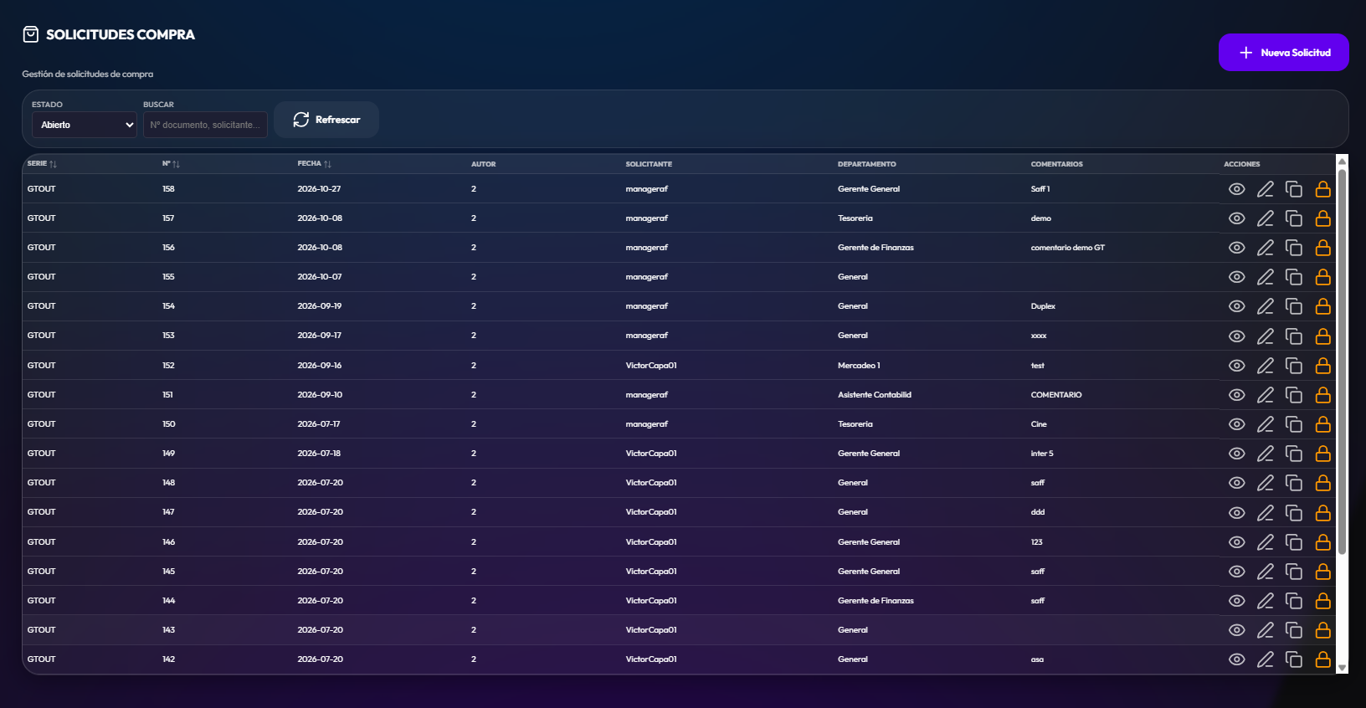Click the shopping bag icon beside Solicitudes Compra
Image resolution: width=1366 pixels, height=708 pixels.
coord(31,34)
